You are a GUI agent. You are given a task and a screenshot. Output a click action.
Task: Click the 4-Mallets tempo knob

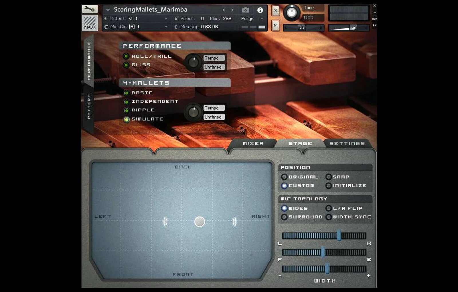194,113
